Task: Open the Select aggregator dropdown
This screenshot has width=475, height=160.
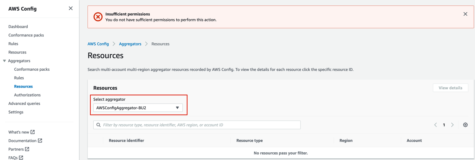Action: click(138, 108)
